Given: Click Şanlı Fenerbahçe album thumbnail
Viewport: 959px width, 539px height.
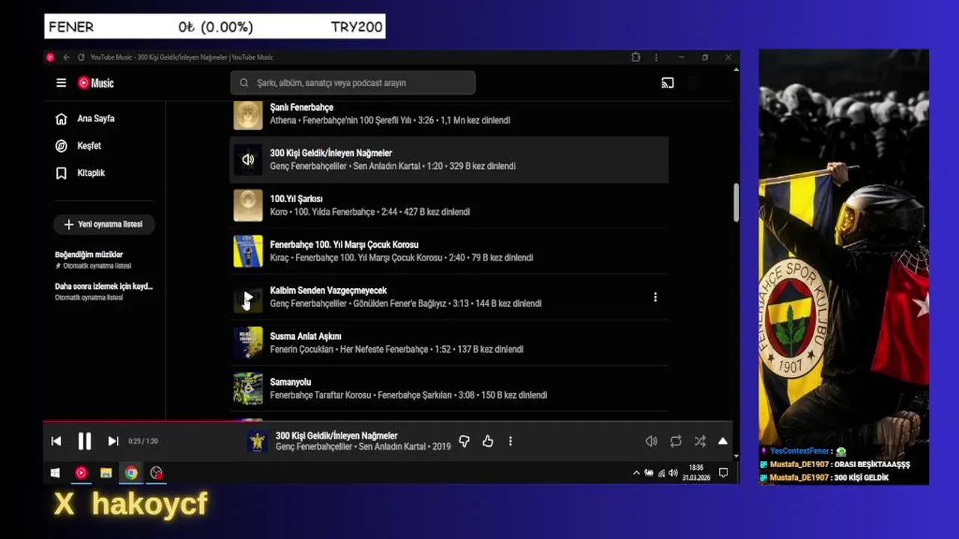Looking at the screenshot, I should 248,115.
